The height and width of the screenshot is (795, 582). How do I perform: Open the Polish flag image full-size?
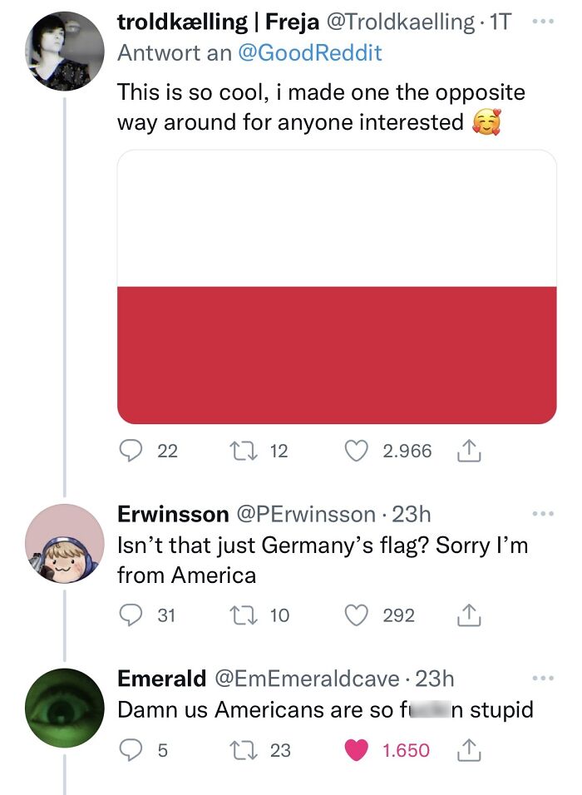[336, 286]
